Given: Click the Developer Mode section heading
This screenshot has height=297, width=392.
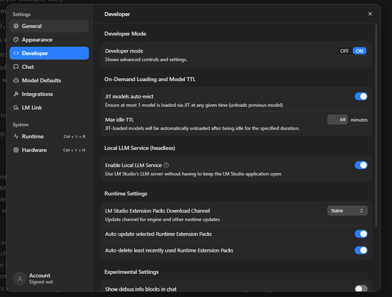Looking at the screenshot, I should [125, 34].
